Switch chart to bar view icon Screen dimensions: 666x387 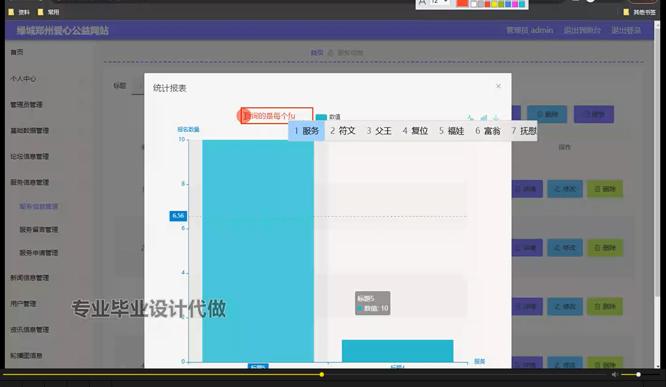[484, 118]
